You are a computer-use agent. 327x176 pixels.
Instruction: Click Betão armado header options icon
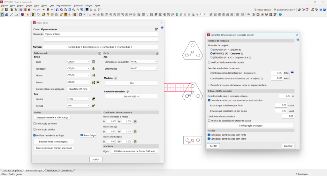pyautogui.click(x=100, y=53)
